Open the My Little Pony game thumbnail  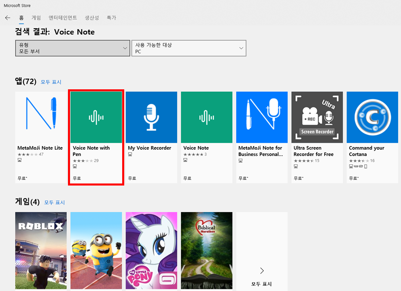tap(151, 251)
